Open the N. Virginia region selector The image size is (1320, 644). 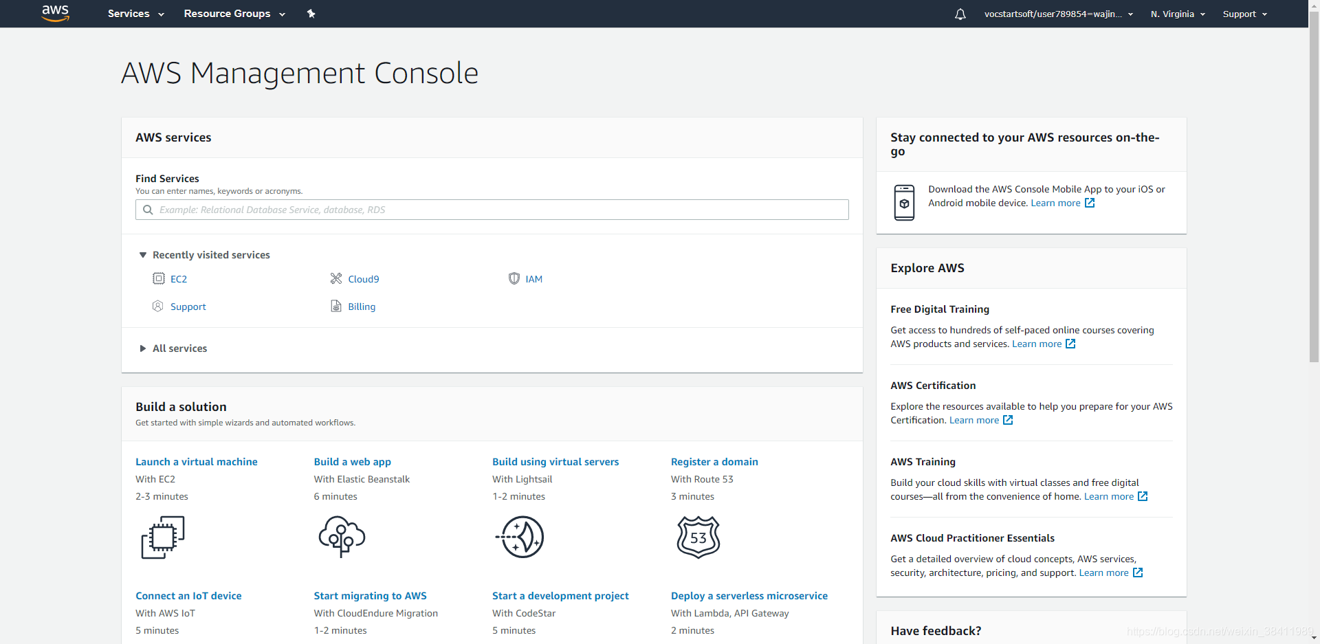point(1178,14)
